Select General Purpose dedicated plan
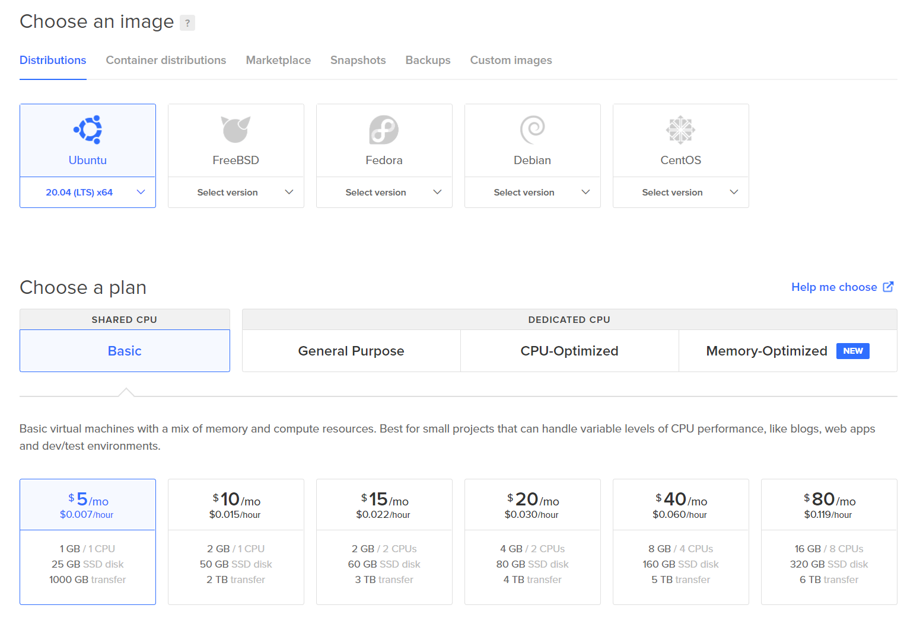 point(351,351)
